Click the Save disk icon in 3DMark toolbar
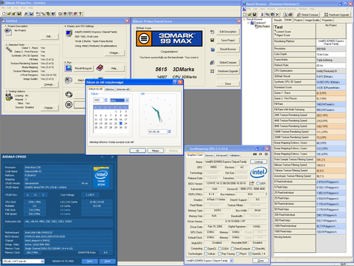Screen dimensions: 354x266 coord(19,13)
